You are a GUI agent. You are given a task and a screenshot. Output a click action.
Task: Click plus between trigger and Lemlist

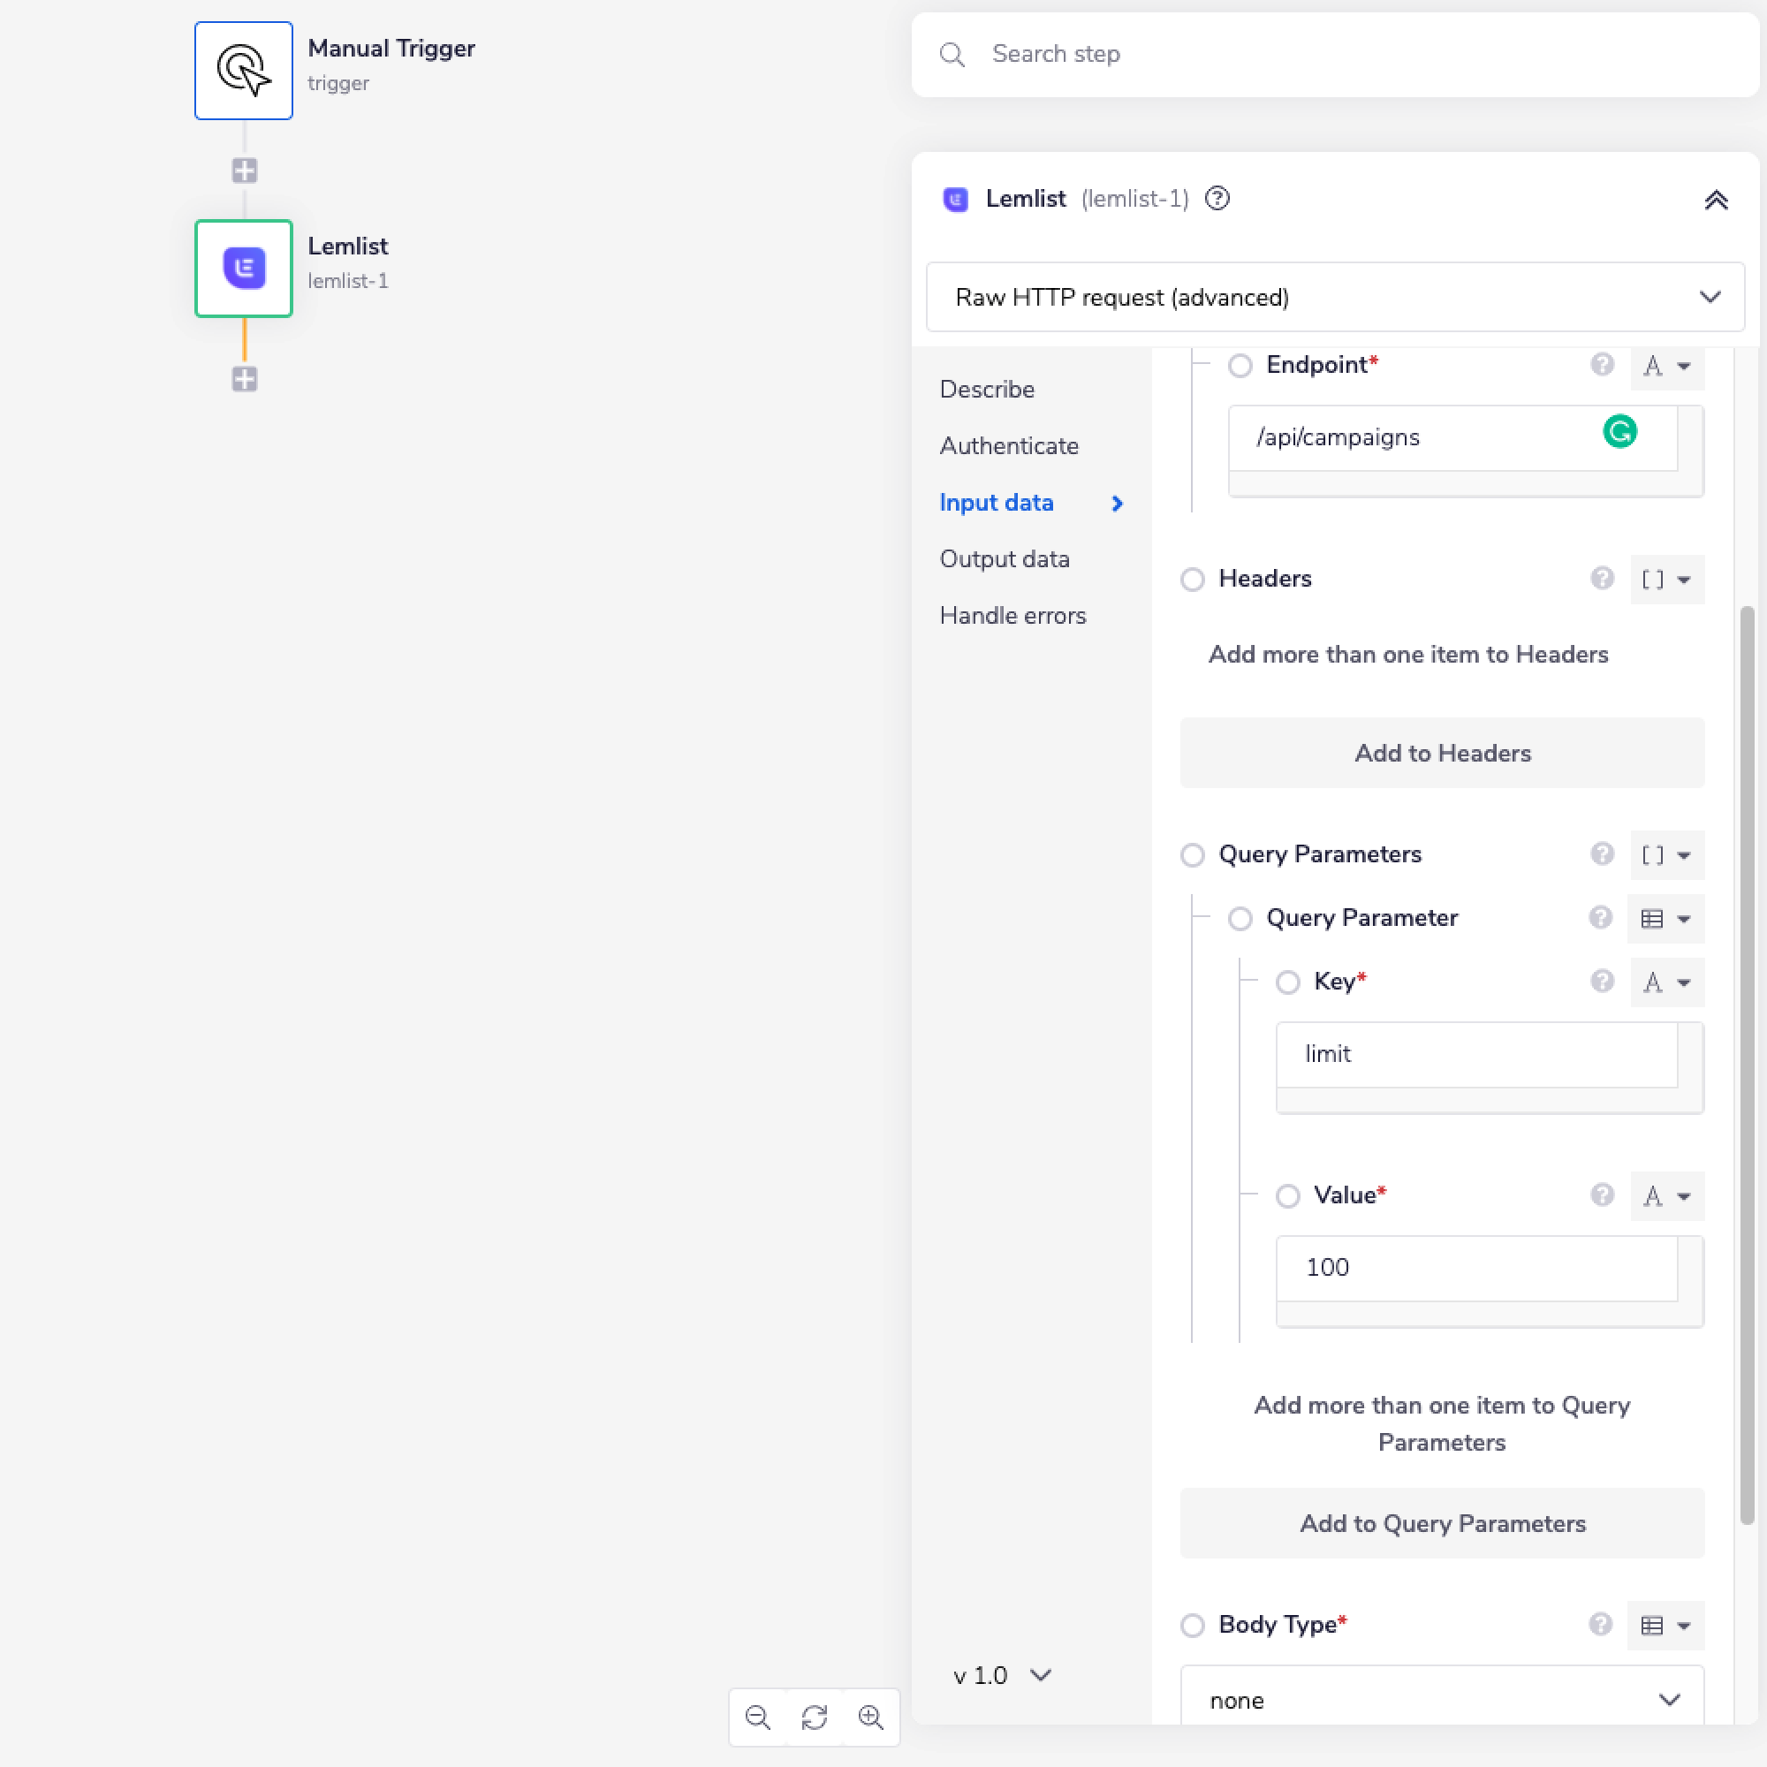244,171
